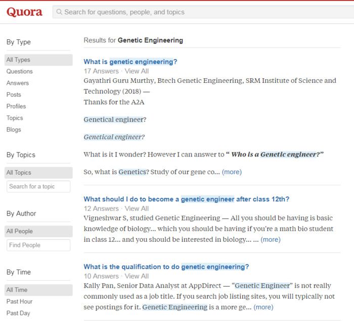
Task: Select the All People author filter
Action: pyautogui.click(x=20, y=231)
